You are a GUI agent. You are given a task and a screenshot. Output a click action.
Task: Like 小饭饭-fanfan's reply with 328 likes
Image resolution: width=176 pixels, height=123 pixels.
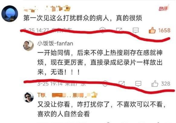pyautogui.click(x=155, y=84)
